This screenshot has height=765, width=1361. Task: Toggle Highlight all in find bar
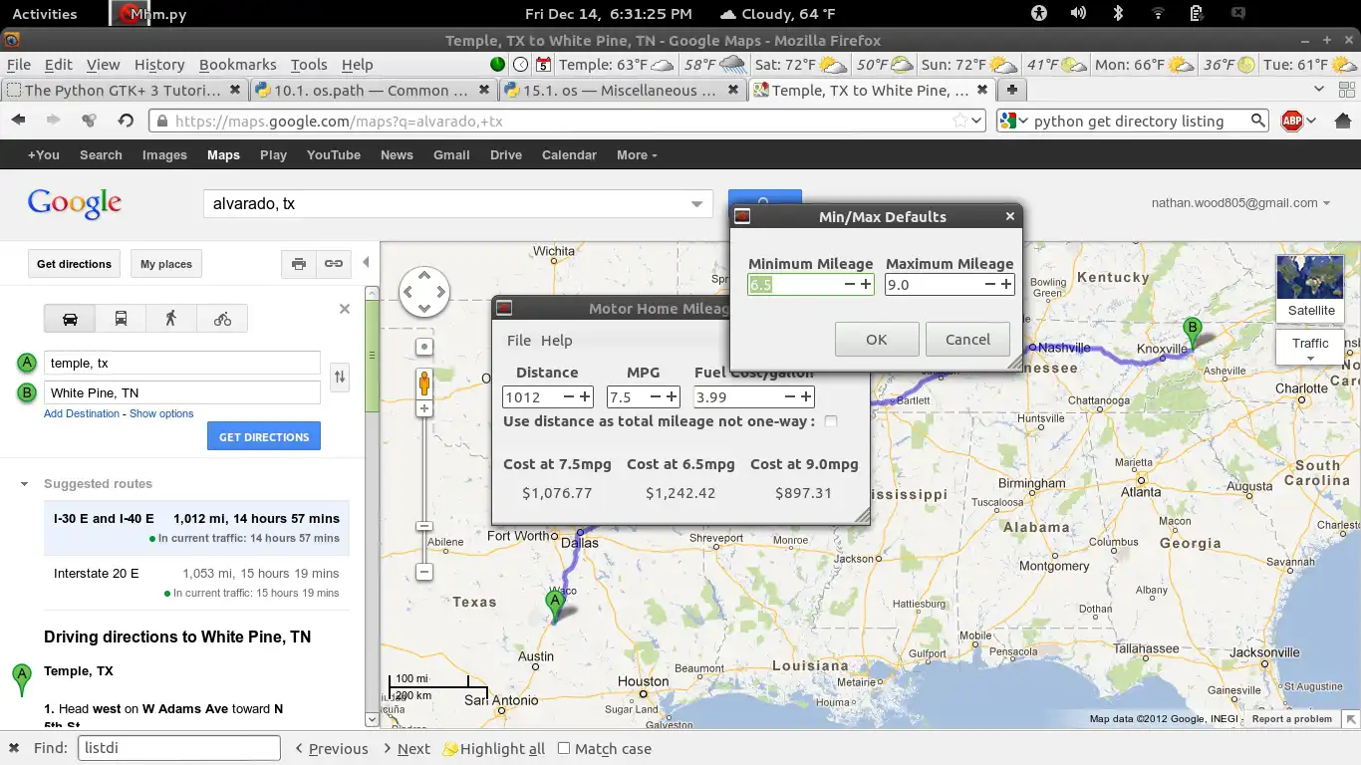[x=494, y=749]
